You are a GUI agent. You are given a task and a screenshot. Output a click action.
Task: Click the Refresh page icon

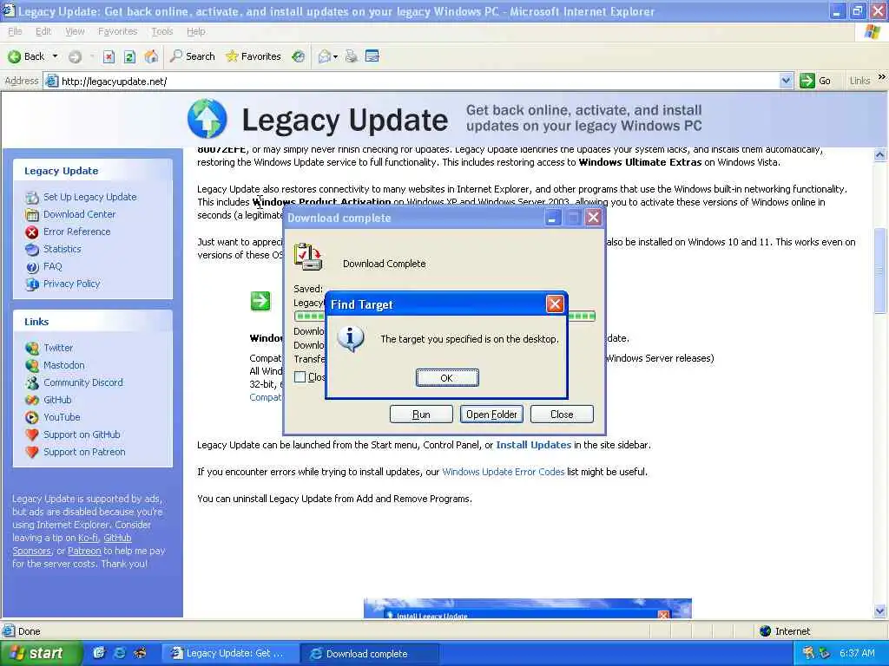tap(130, 56)
